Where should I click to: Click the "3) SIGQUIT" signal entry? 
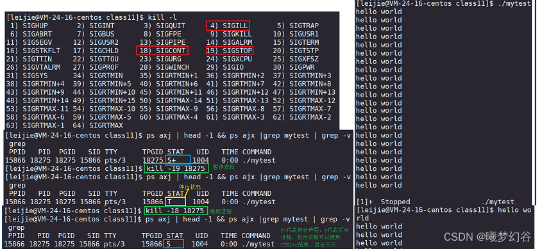pos(165,26)
